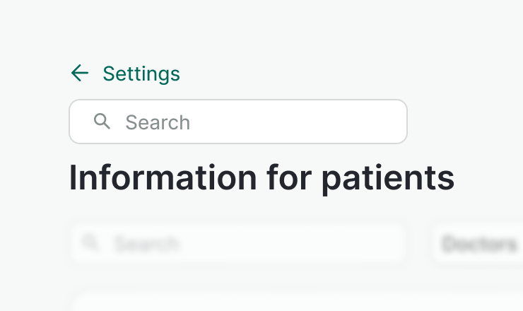Go back using the green left arrow

pos(80,73)
